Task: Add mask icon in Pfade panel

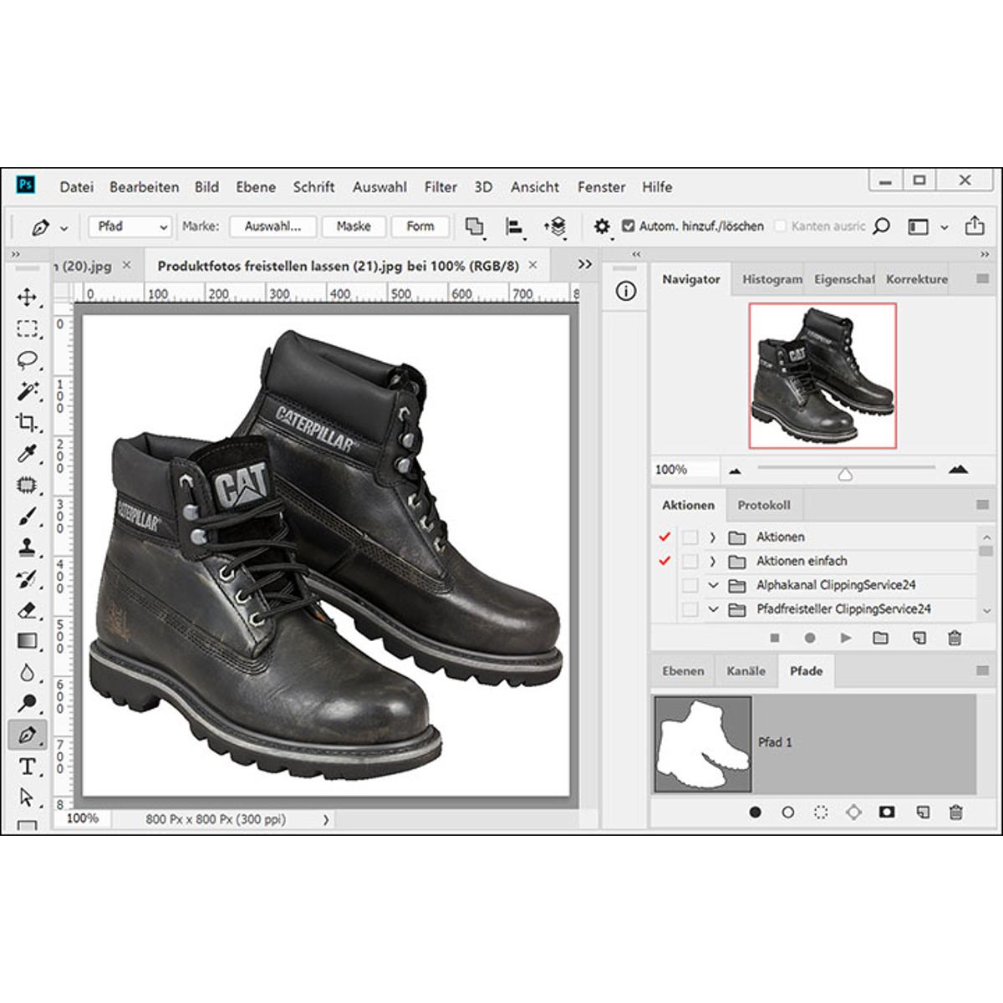Action: (887, 812)
